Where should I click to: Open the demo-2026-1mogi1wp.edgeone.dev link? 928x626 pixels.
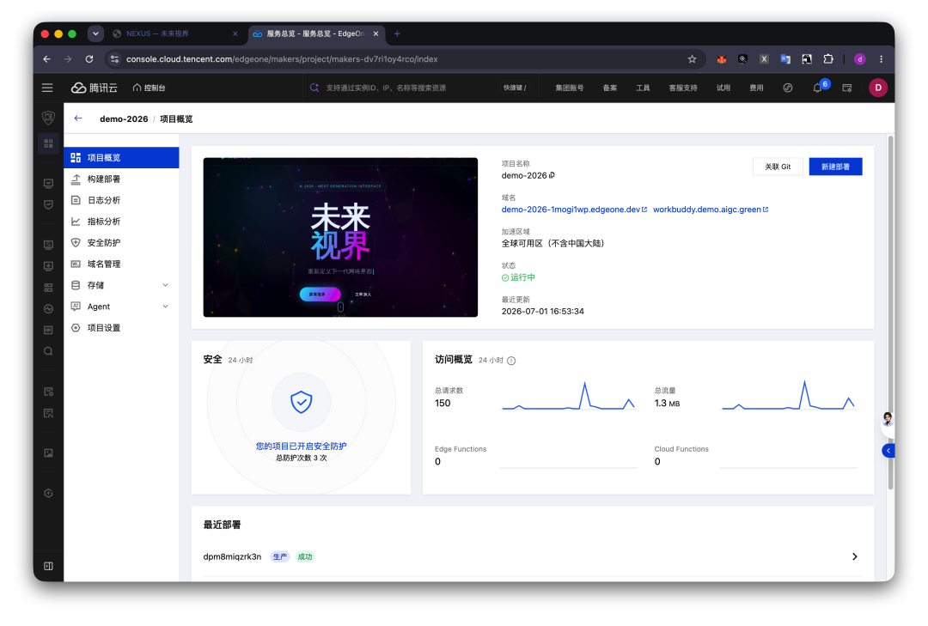coord(574,210)
